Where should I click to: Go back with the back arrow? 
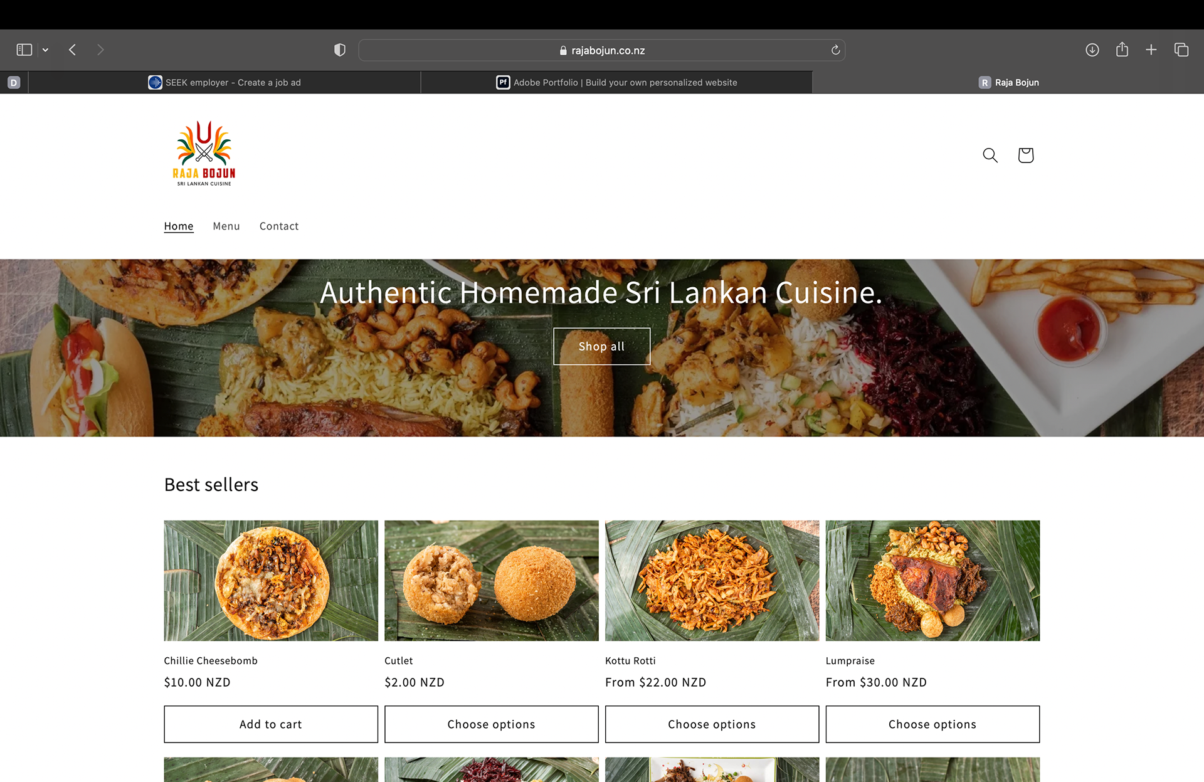[72, 50]
